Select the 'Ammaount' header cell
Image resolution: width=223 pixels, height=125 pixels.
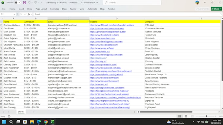tap(36, 22)
